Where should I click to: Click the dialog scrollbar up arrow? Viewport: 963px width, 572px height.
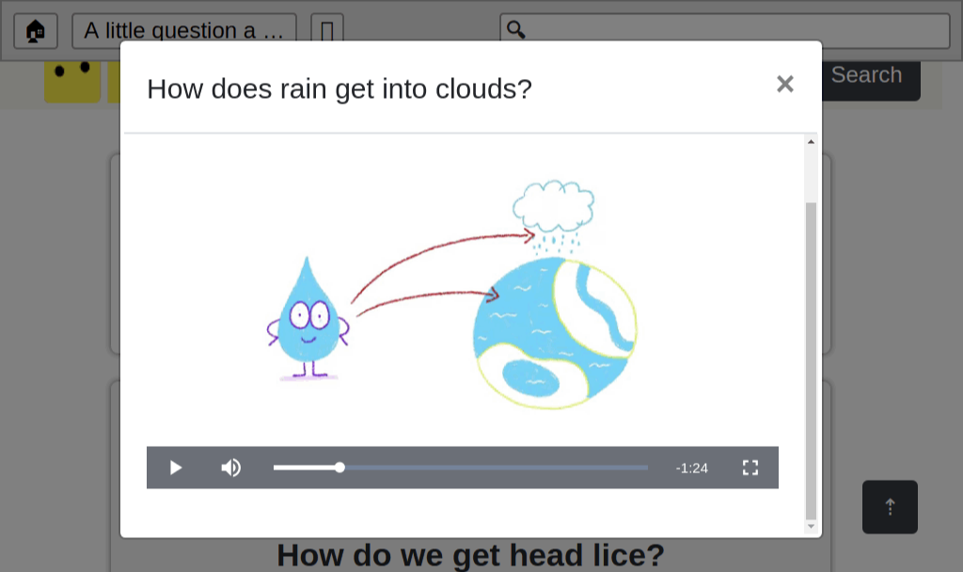coord(811,142)
